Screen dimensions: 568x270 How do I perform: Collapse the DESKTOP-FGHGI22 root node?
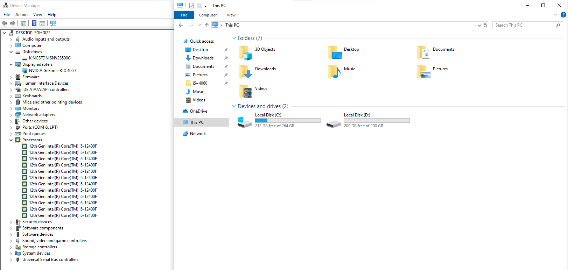(4, 33)
